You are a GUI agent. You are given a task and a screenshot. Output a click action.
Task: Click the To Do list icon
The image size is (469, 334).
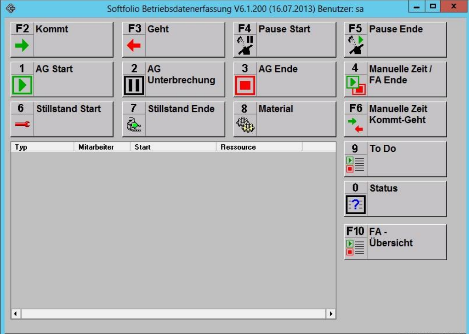(x=355, y=165)
